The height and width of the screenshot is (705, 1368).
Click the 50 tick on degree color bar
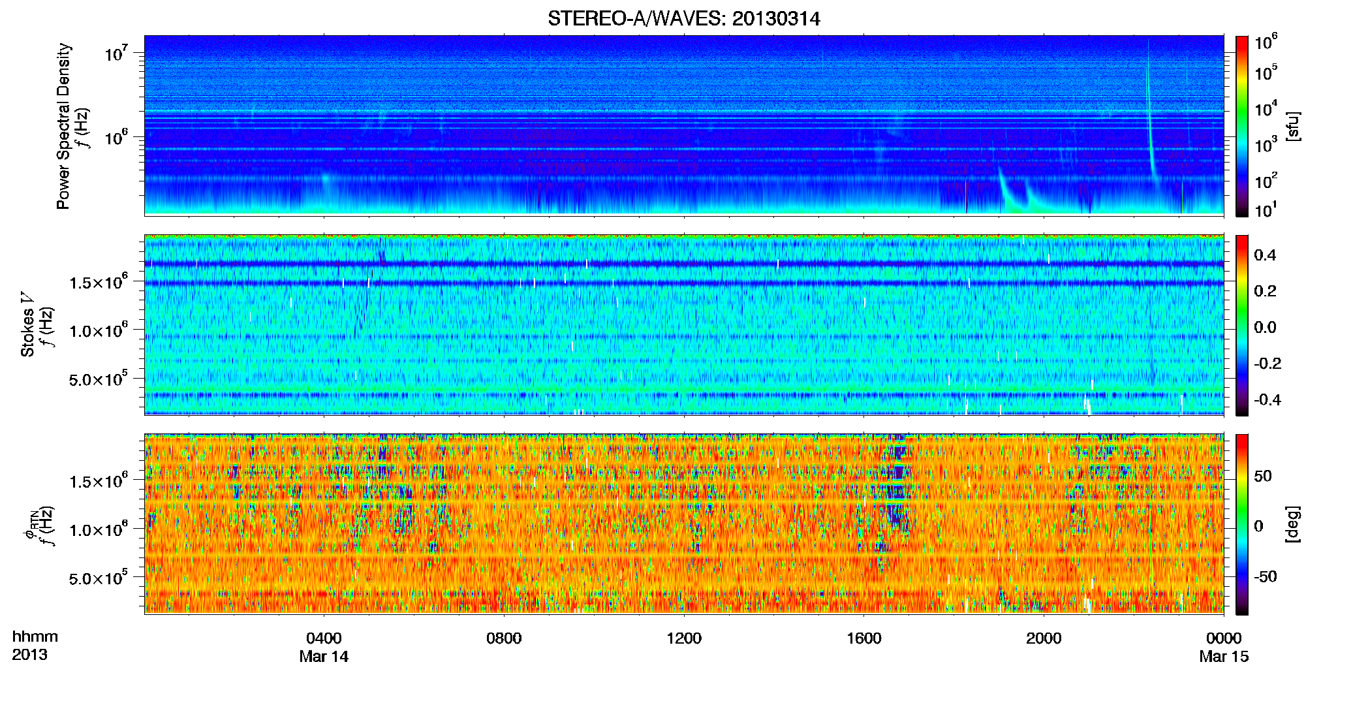tap(1262, 476)
